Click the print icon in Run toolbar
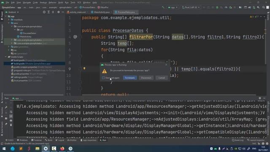Screen dimensions: 270x152 (11, 121)
